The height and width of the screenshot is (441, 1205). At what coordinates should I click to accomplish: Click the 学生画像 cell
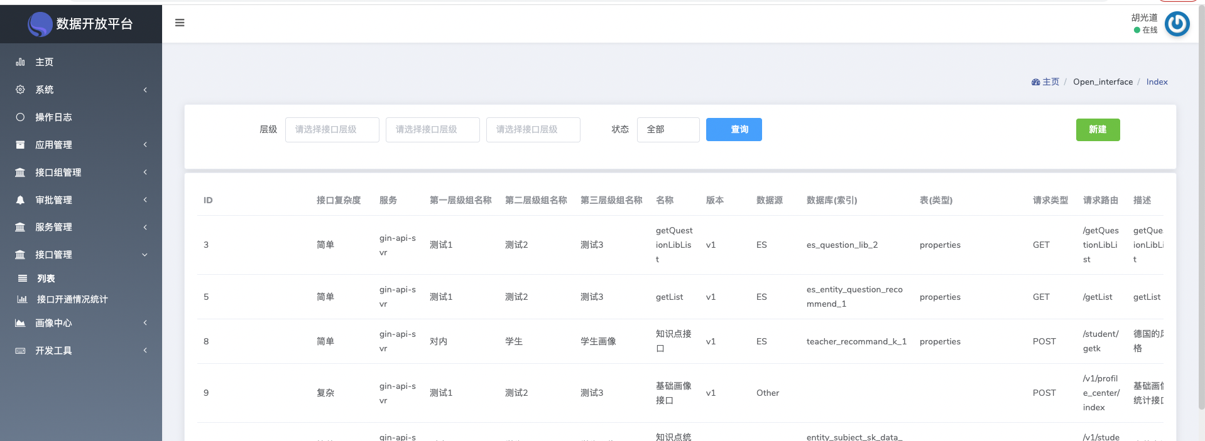(598, 341)
